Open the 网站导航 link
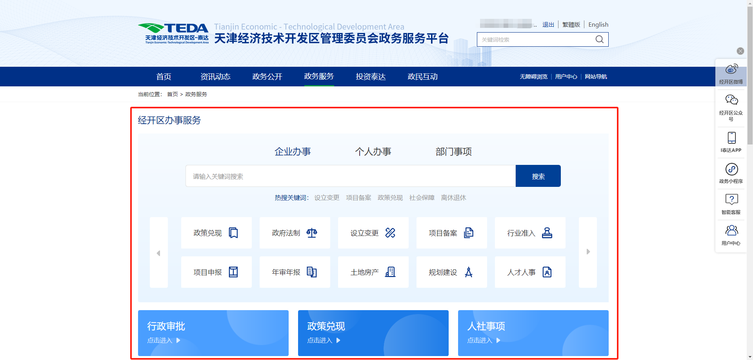 pos(596,77)
